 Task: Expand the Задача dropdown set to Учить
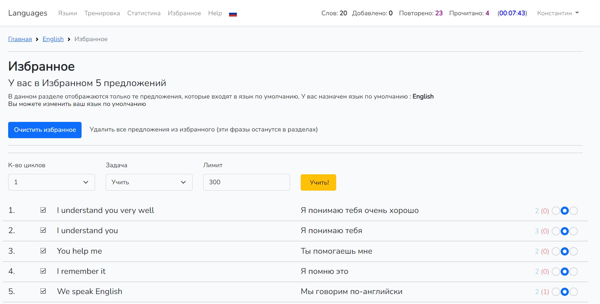coord(149,182)
